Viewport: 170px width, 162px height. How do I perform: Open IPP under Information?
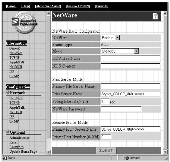tap(12, 71)
